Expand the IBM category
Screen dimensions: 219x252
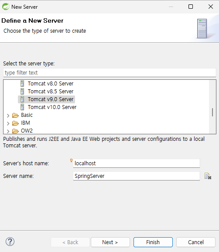pos(8,123)
